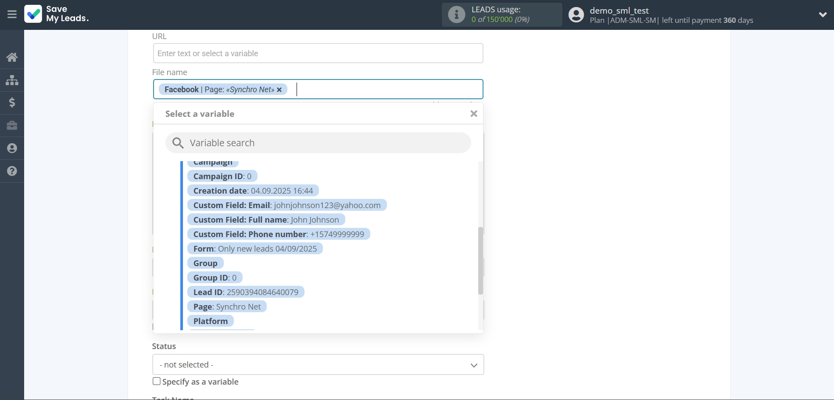The image size is (834, 400).
Task: Choose the Creation date variable
Action: (253, 191)
